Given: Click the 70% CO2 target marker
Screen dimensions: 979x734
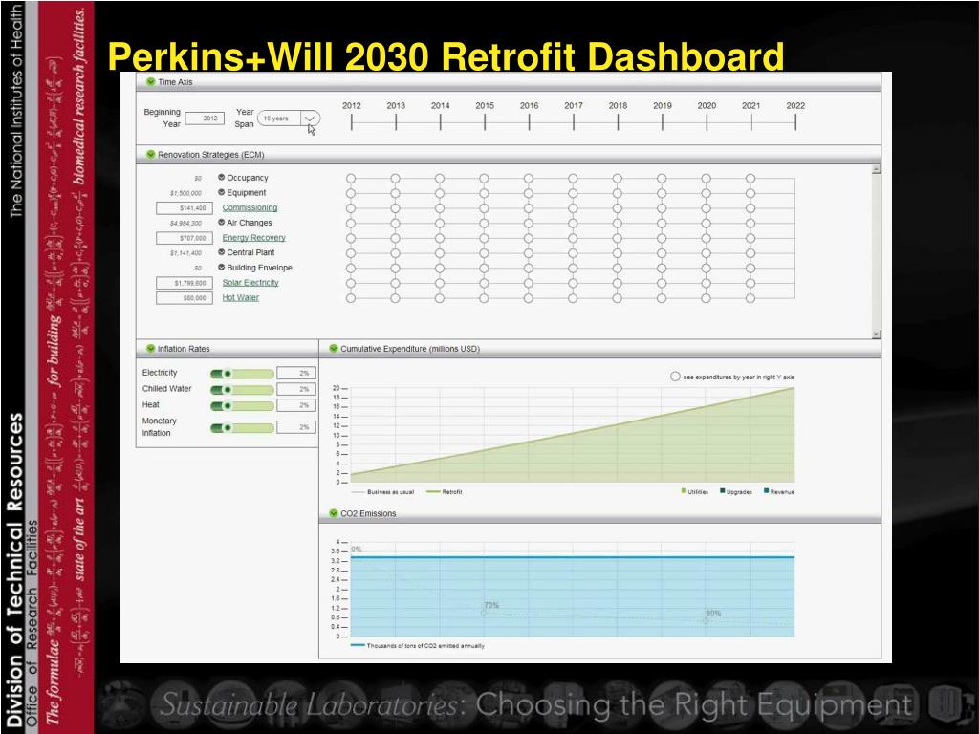Looking at the screenshot, I should [484, 613].
